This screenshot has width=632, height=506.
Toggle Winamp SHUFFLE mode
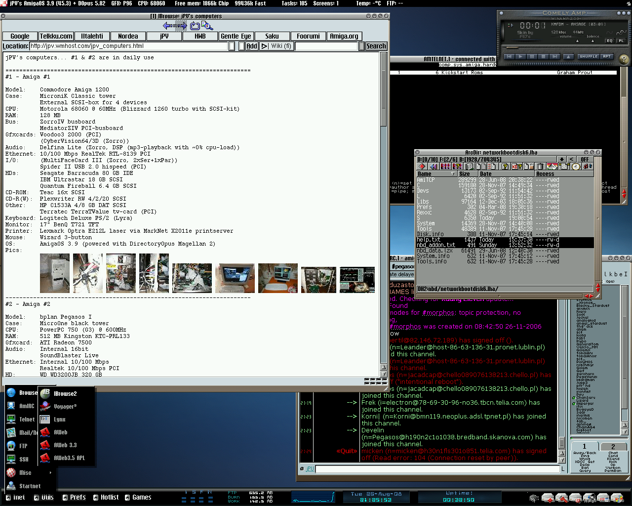[588, 56]
